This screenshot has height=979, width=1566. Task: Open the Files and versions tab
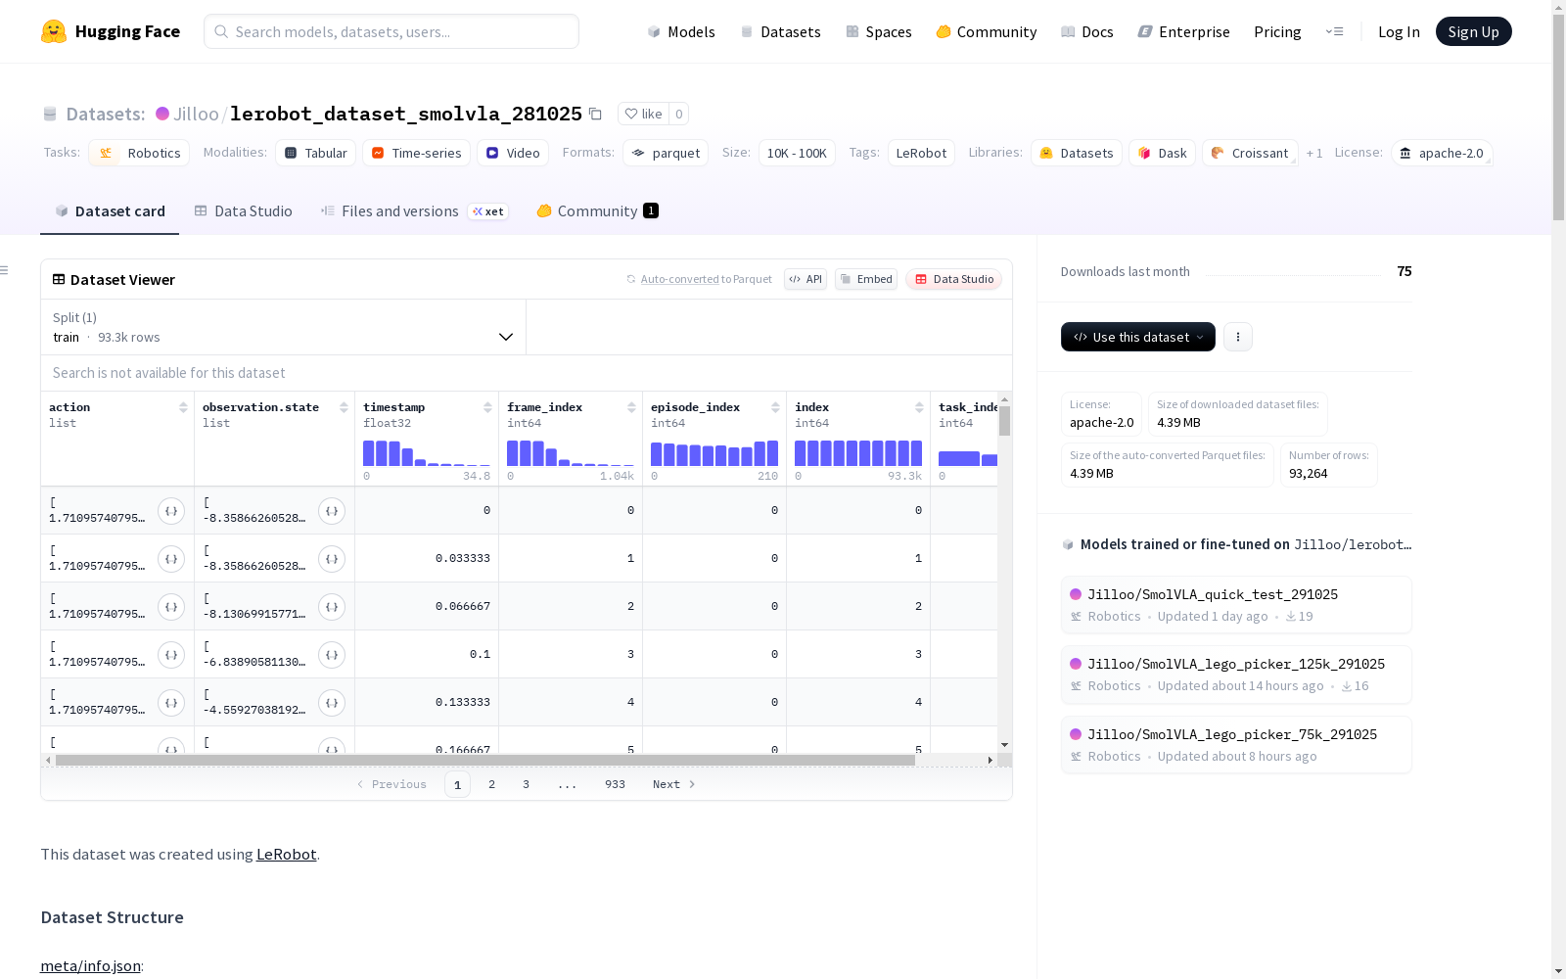tap(414, 211)
